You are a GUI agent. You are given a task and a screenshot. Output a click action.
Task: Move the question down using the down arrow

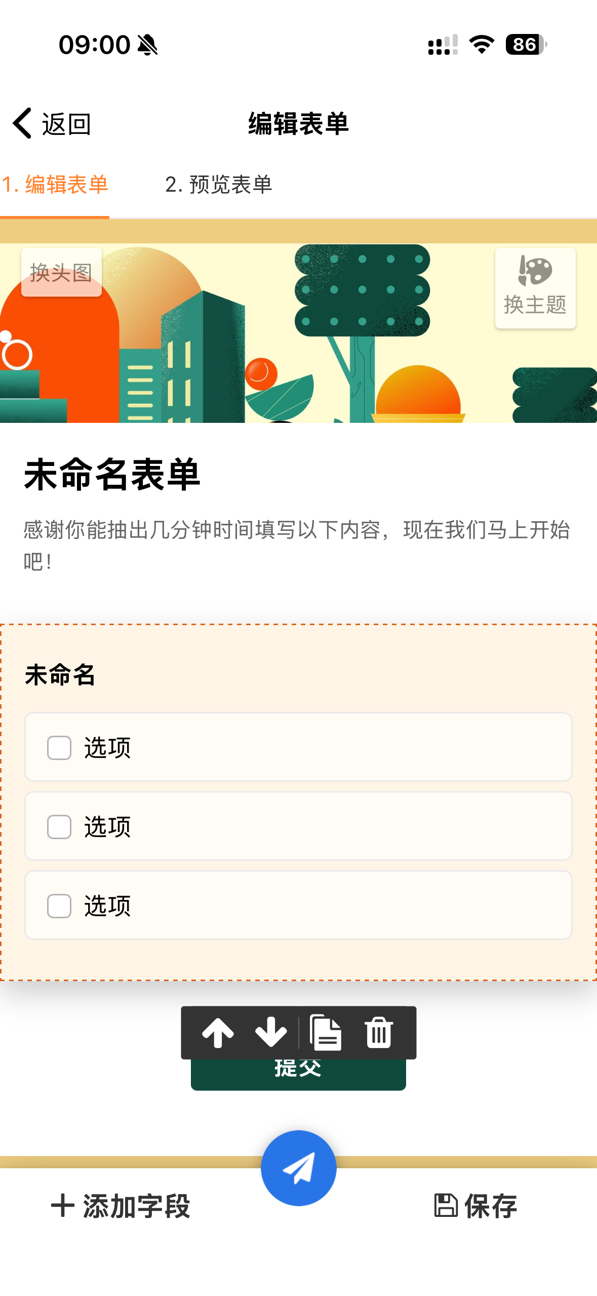click(270, 1031)
